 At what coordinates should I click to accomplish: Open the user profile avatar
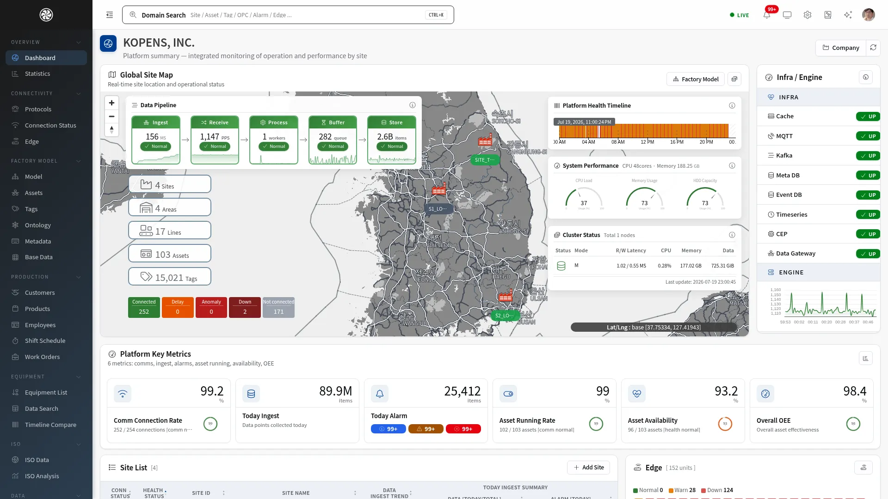(868, 15)
